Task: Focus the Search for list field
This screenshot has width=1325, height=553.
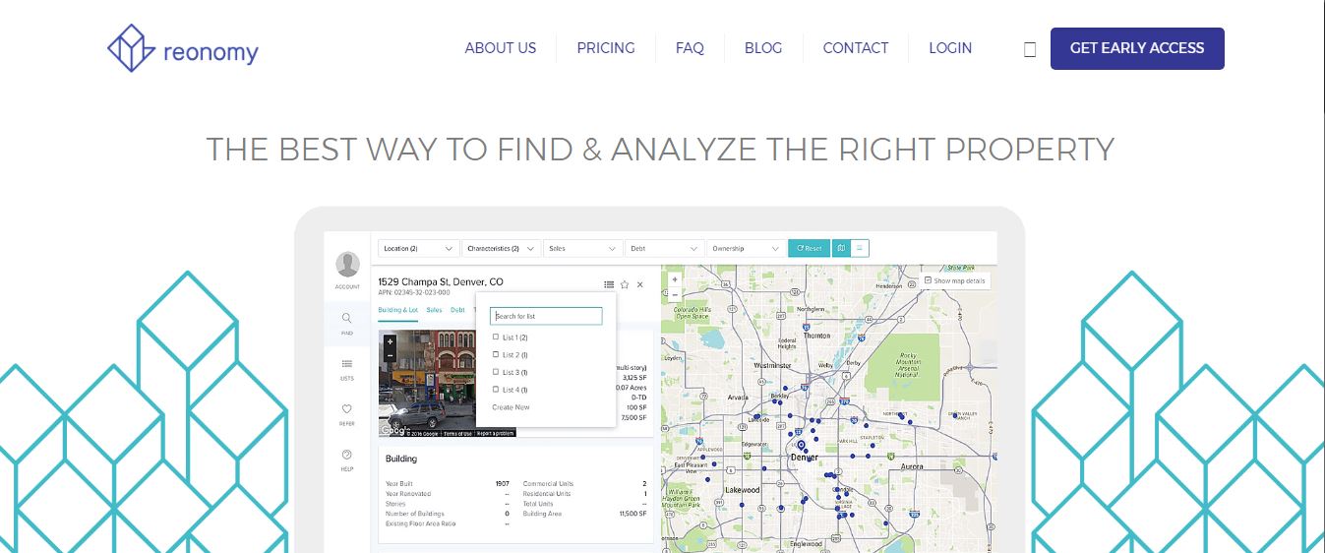Action: tap(546, 316)
